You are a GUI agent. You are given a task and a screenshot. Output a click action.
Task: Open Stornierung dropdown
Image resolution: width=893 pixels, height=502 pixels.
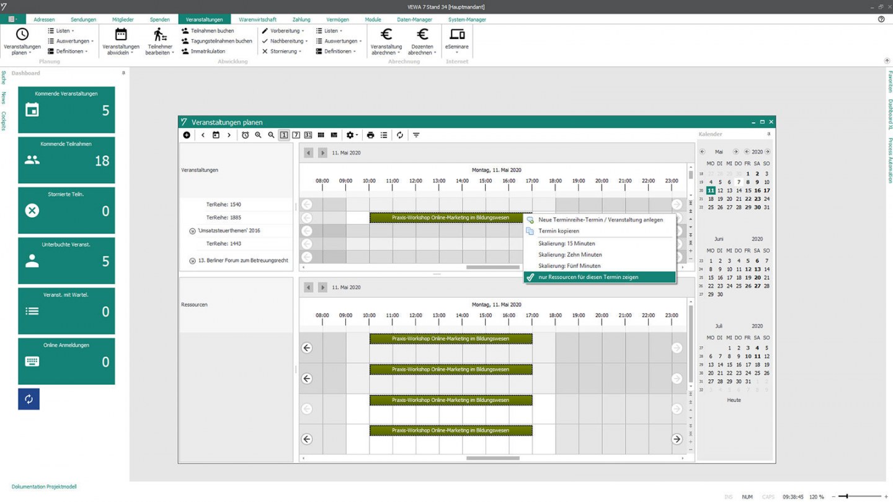[282, 52]
